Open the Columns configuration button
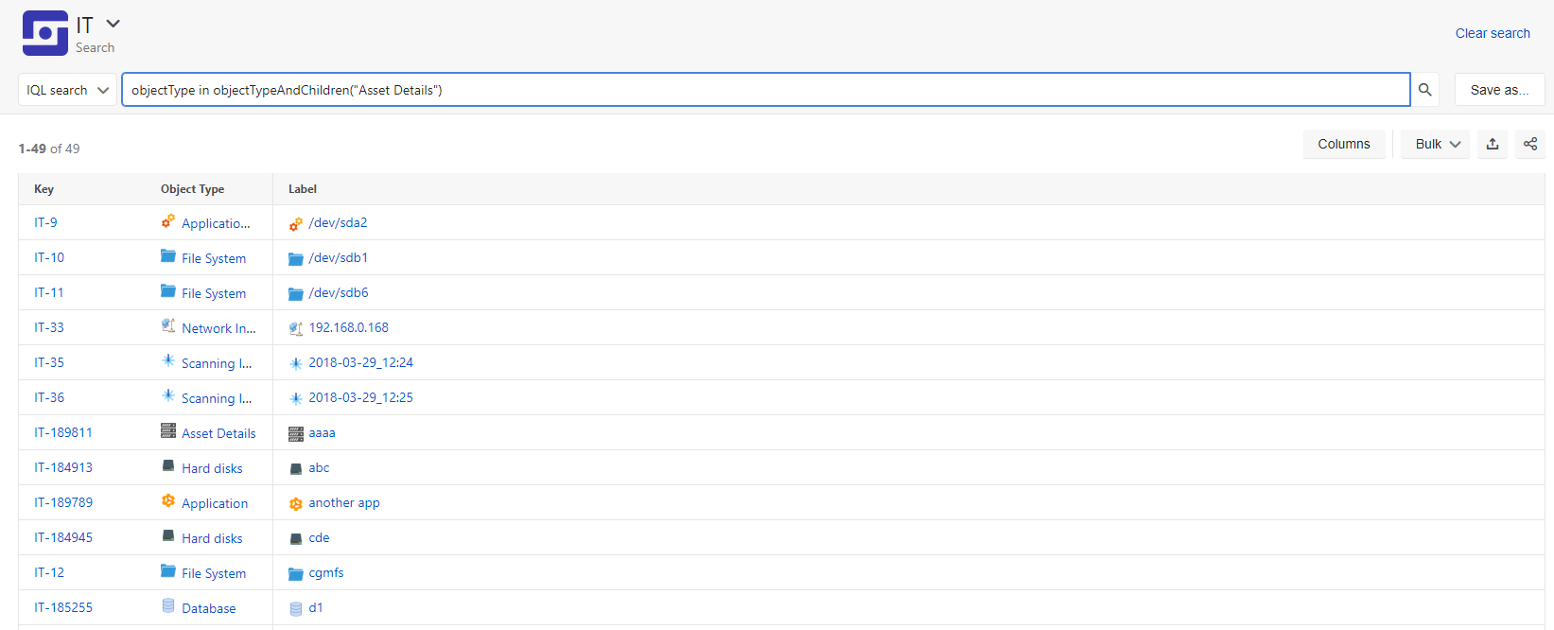Viewport: 1554px width, 630px height. 1344,144
